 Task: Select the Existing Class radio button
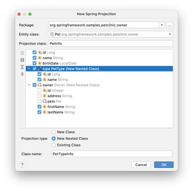[54, 145]
